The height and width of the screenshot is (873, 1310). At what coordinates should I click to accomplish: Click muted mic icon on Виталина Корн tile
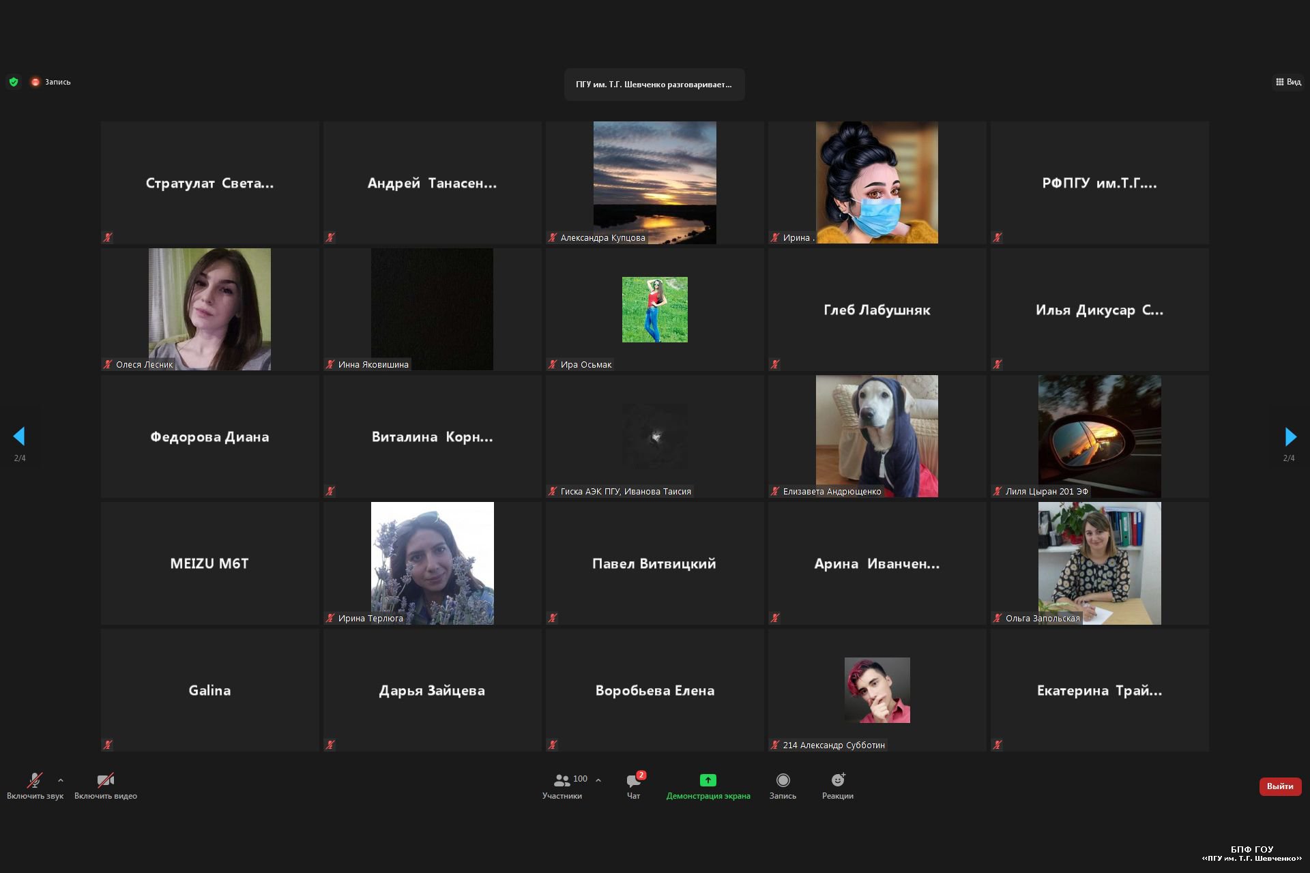(x=330, y=491)
